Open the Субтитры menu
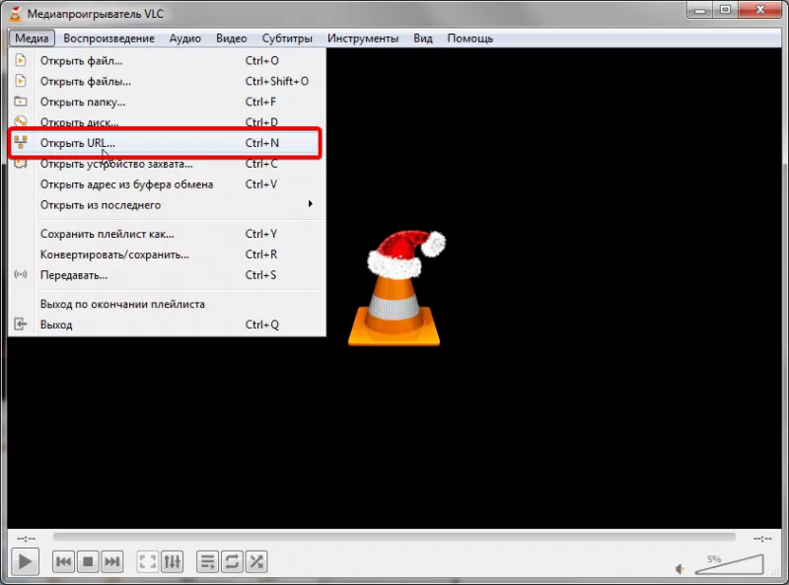The height and width of the screenshot is (585, 789). pos(287,38)
